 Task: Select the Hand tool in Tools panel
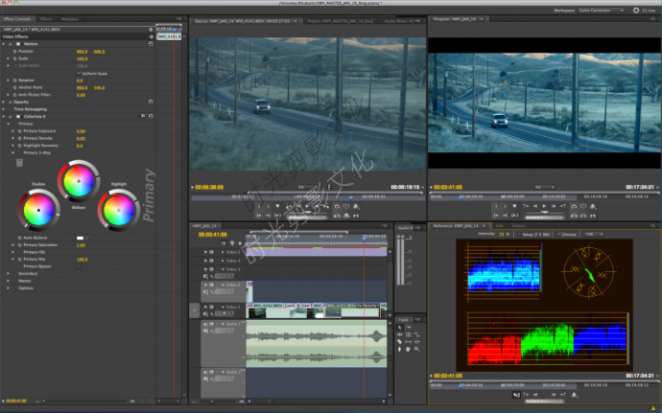point(409,350)
